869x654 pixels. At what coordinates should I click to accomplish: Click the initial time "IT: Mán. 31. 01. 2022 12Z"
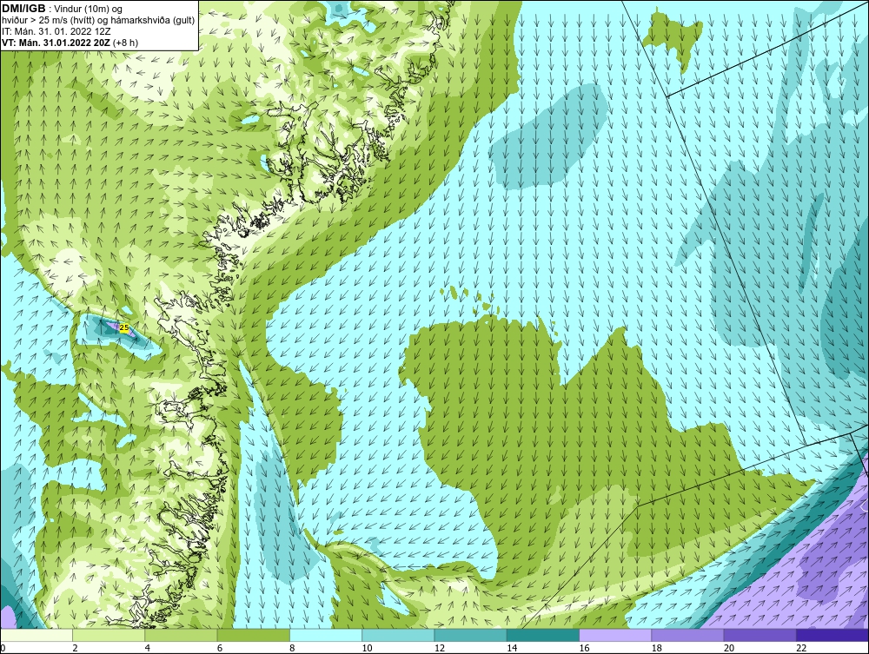tap(56, 31)
